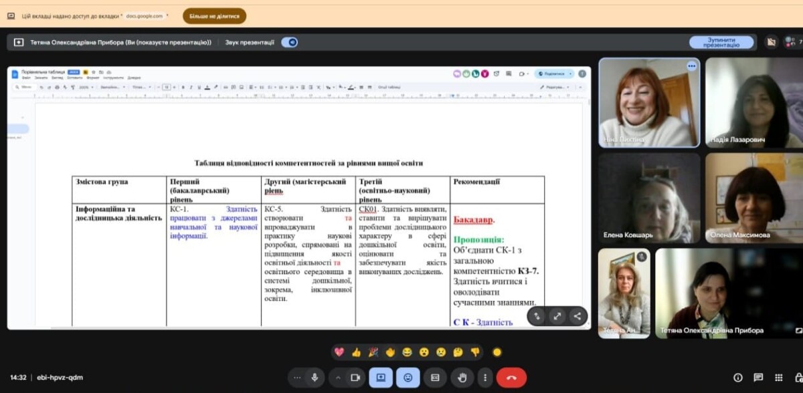
Task: Raise hand in the meeting
Action: tap(461, 378)
